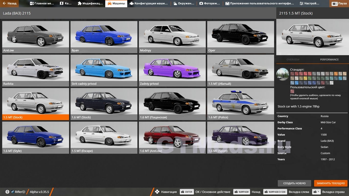The height and width of the screenshot is (196, 349).
Task: Click the Derby Class value Mid-Size Car
Action: (328, 122)
